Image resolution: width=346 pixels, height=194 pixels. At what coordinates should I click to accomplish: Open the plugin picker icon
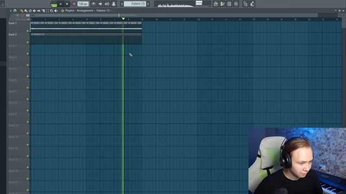(252, 4)
